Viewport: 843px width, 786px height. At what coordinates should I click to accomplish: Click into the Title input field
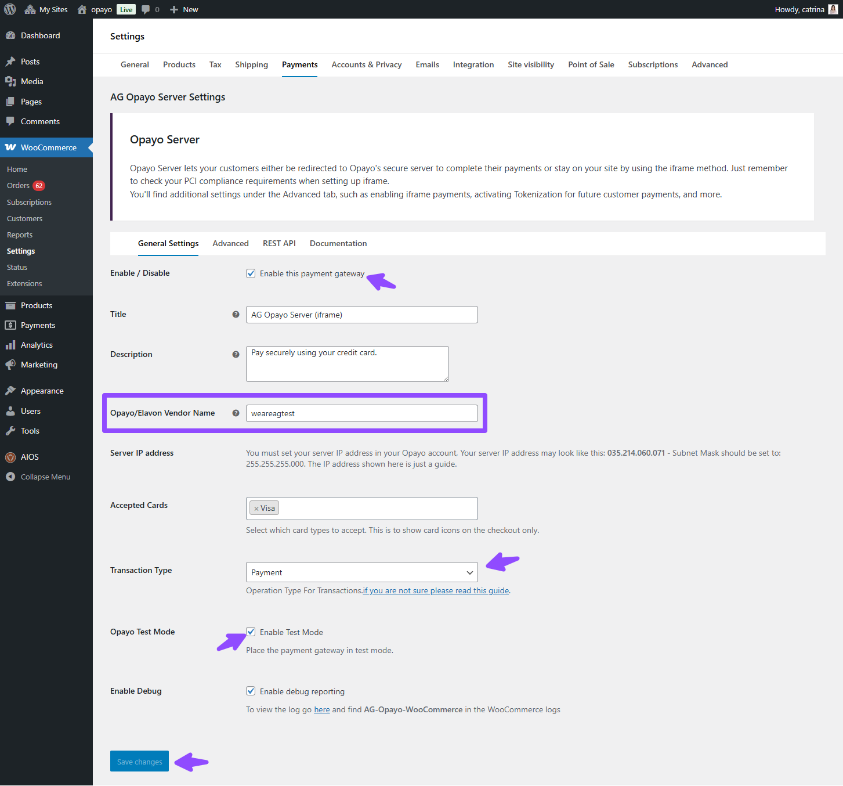pyautogui.click(x=362, y=315)
